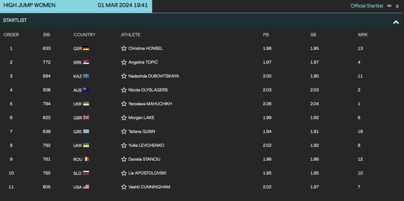Open athlete Yuliia LEVCHENKO
This screenshot has width=404, height=201.
(146, 145)
